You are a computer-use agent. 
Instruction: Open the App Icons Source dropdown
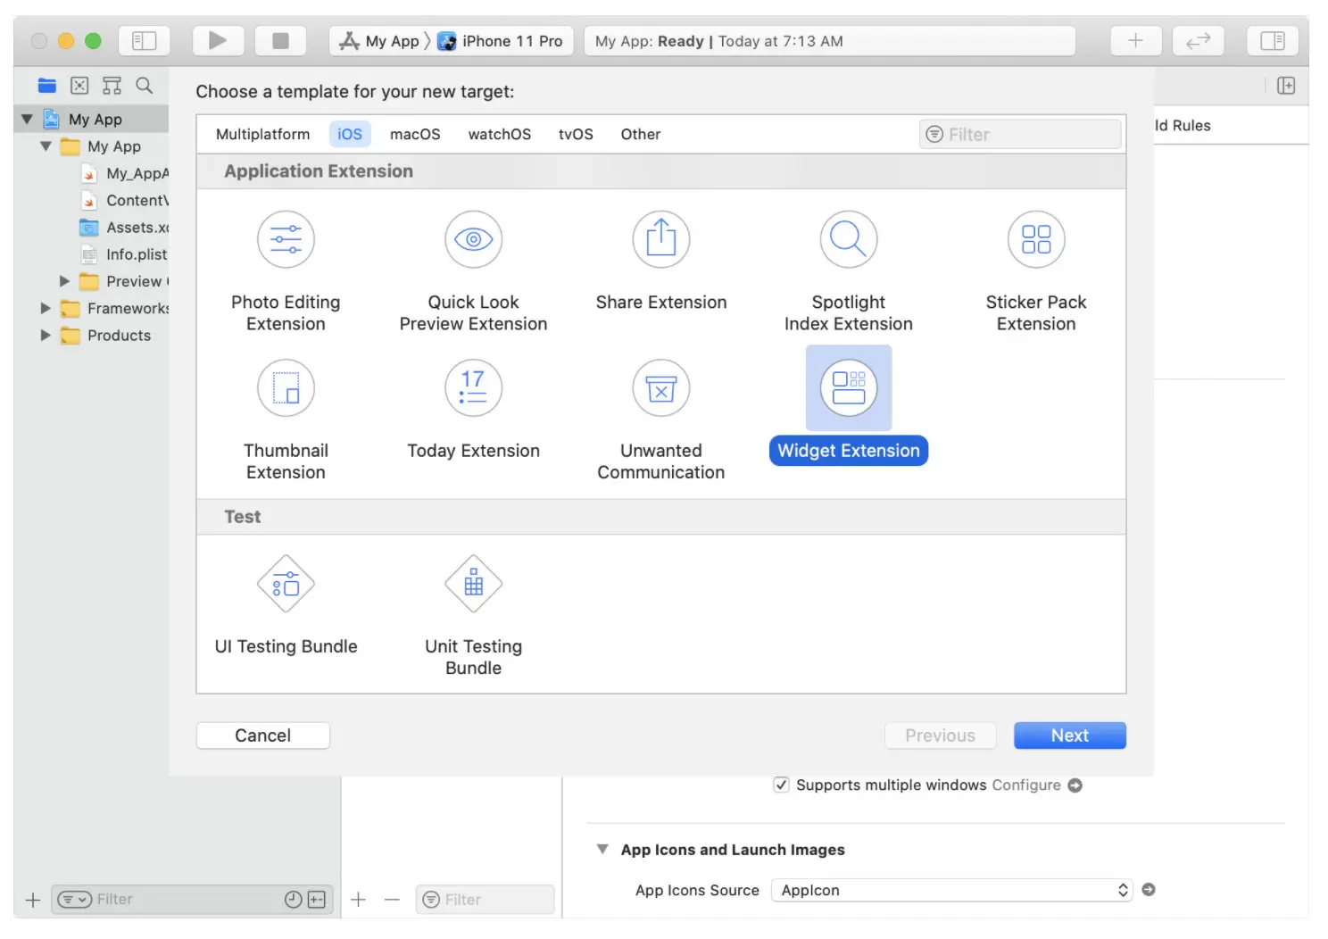(951, 890)
